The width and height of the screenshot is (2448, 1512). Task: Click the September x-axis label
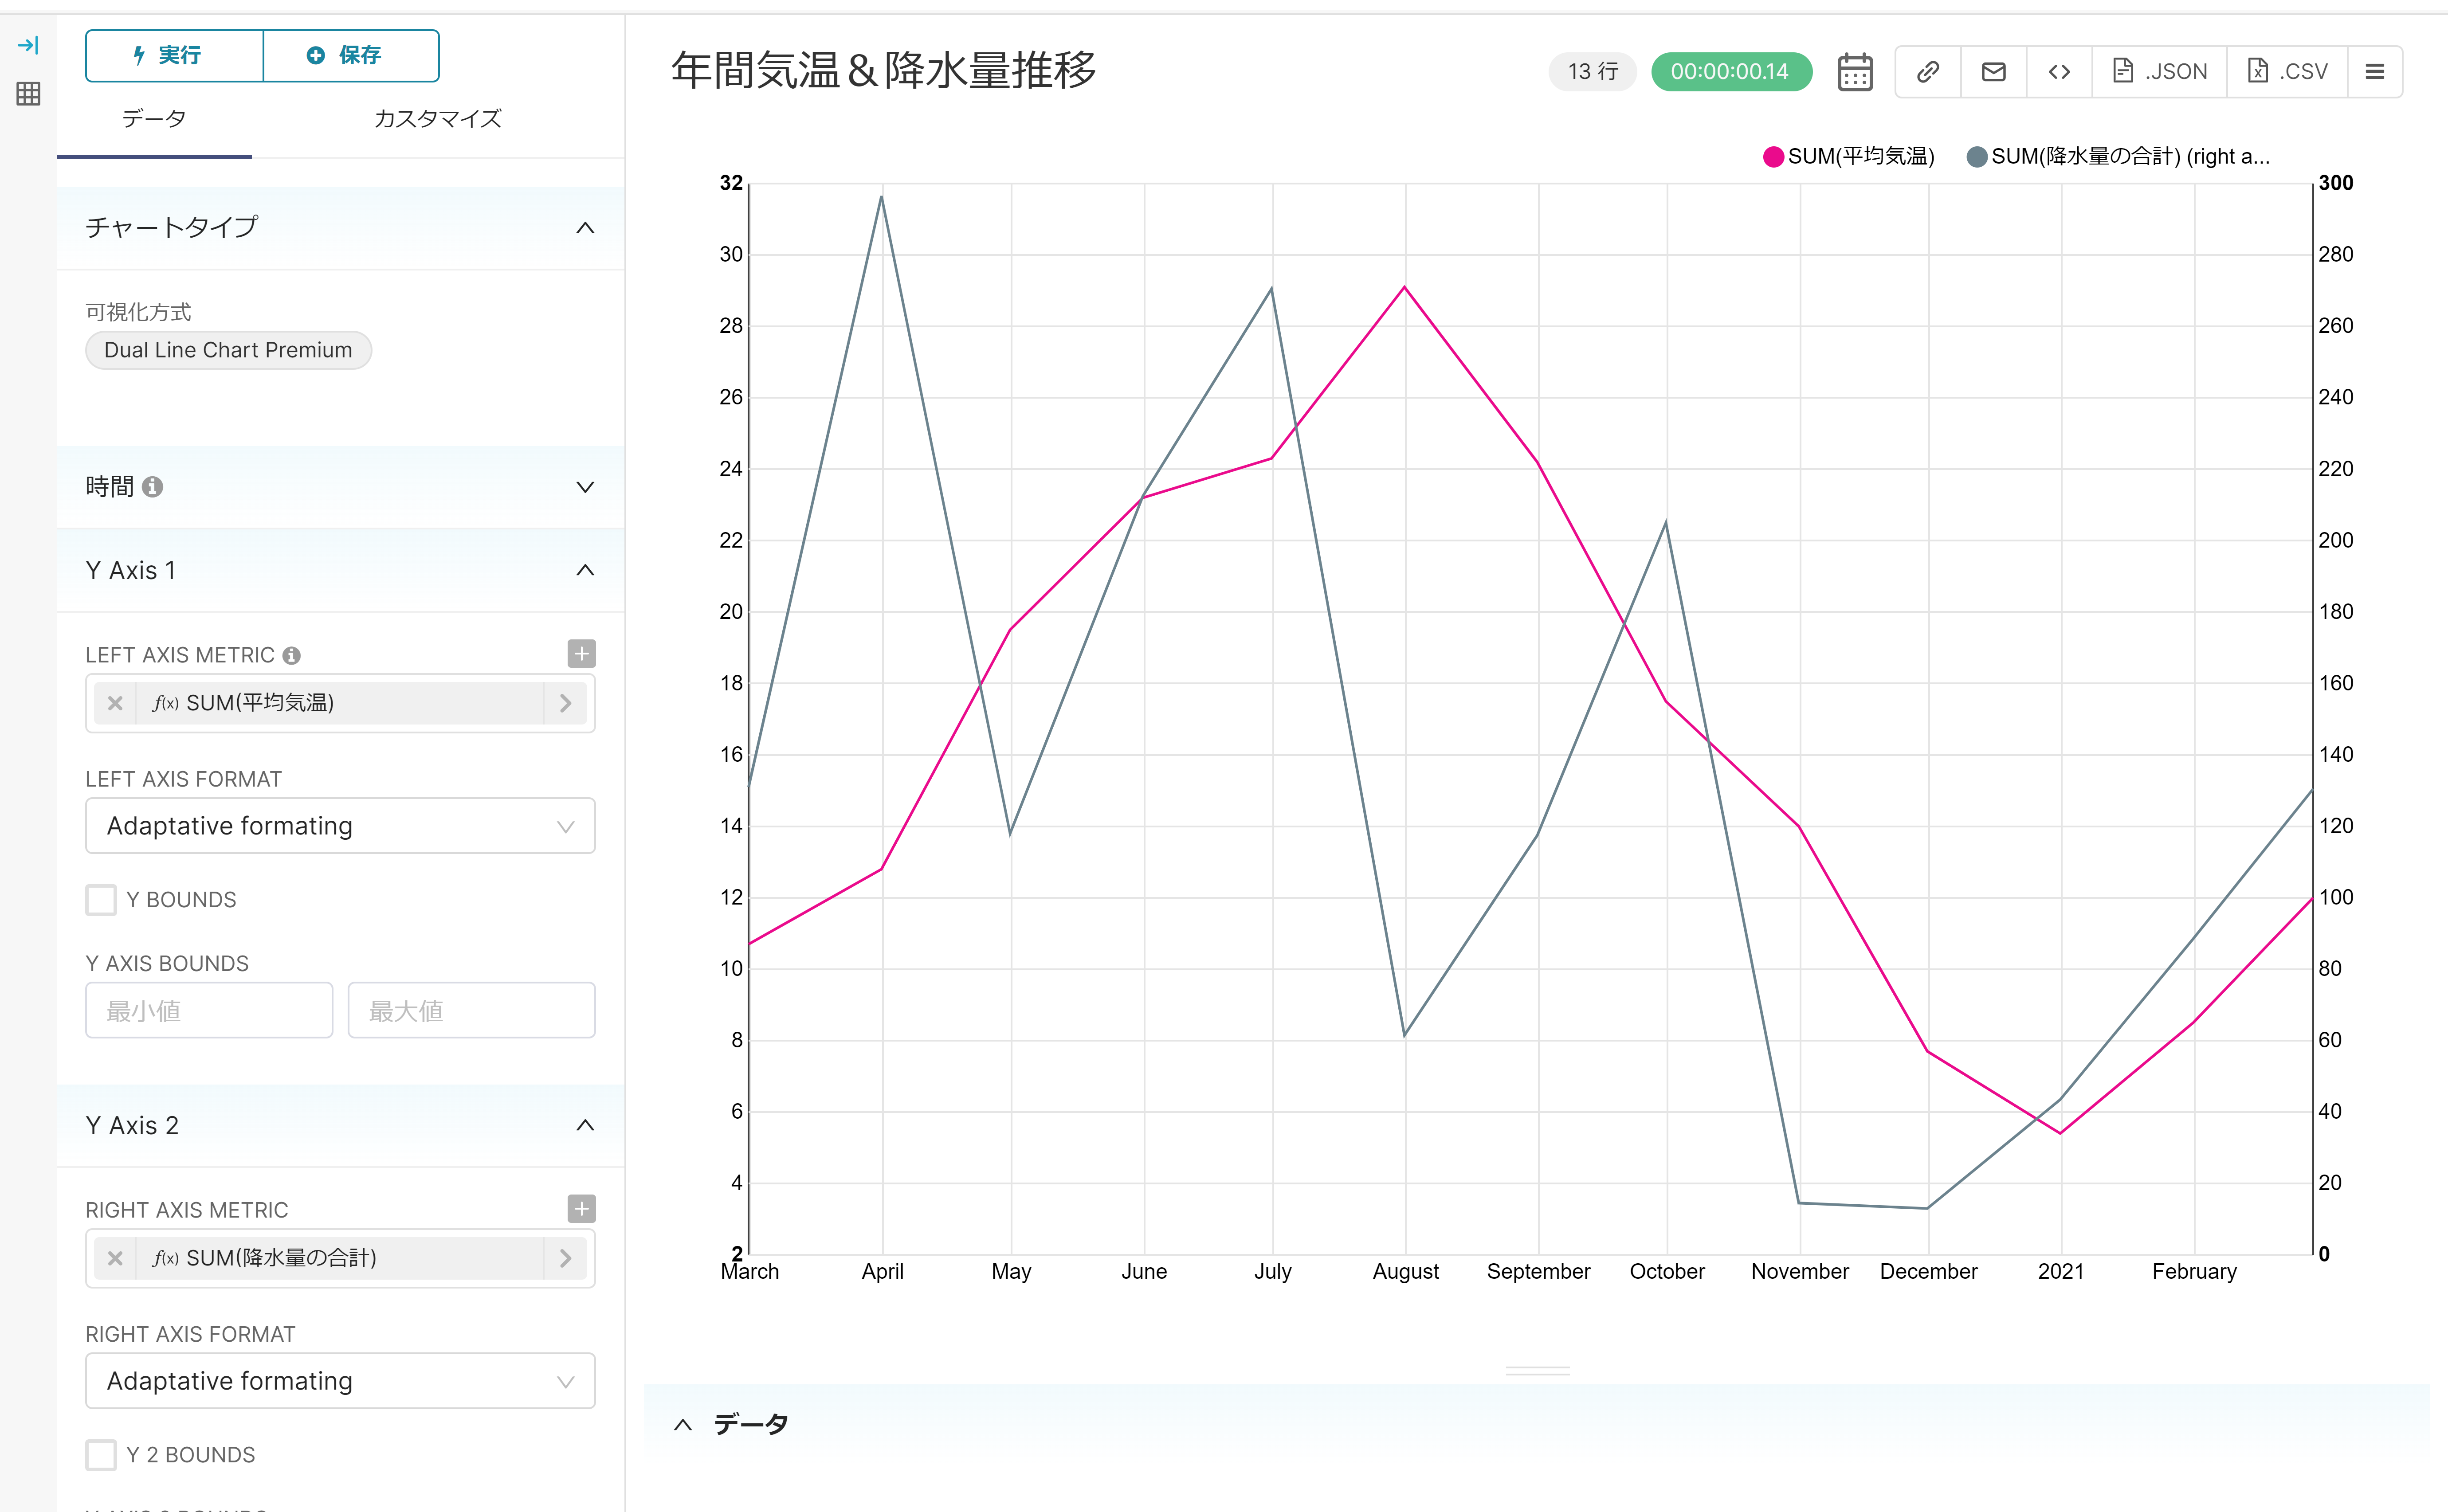(1538, 1272)
